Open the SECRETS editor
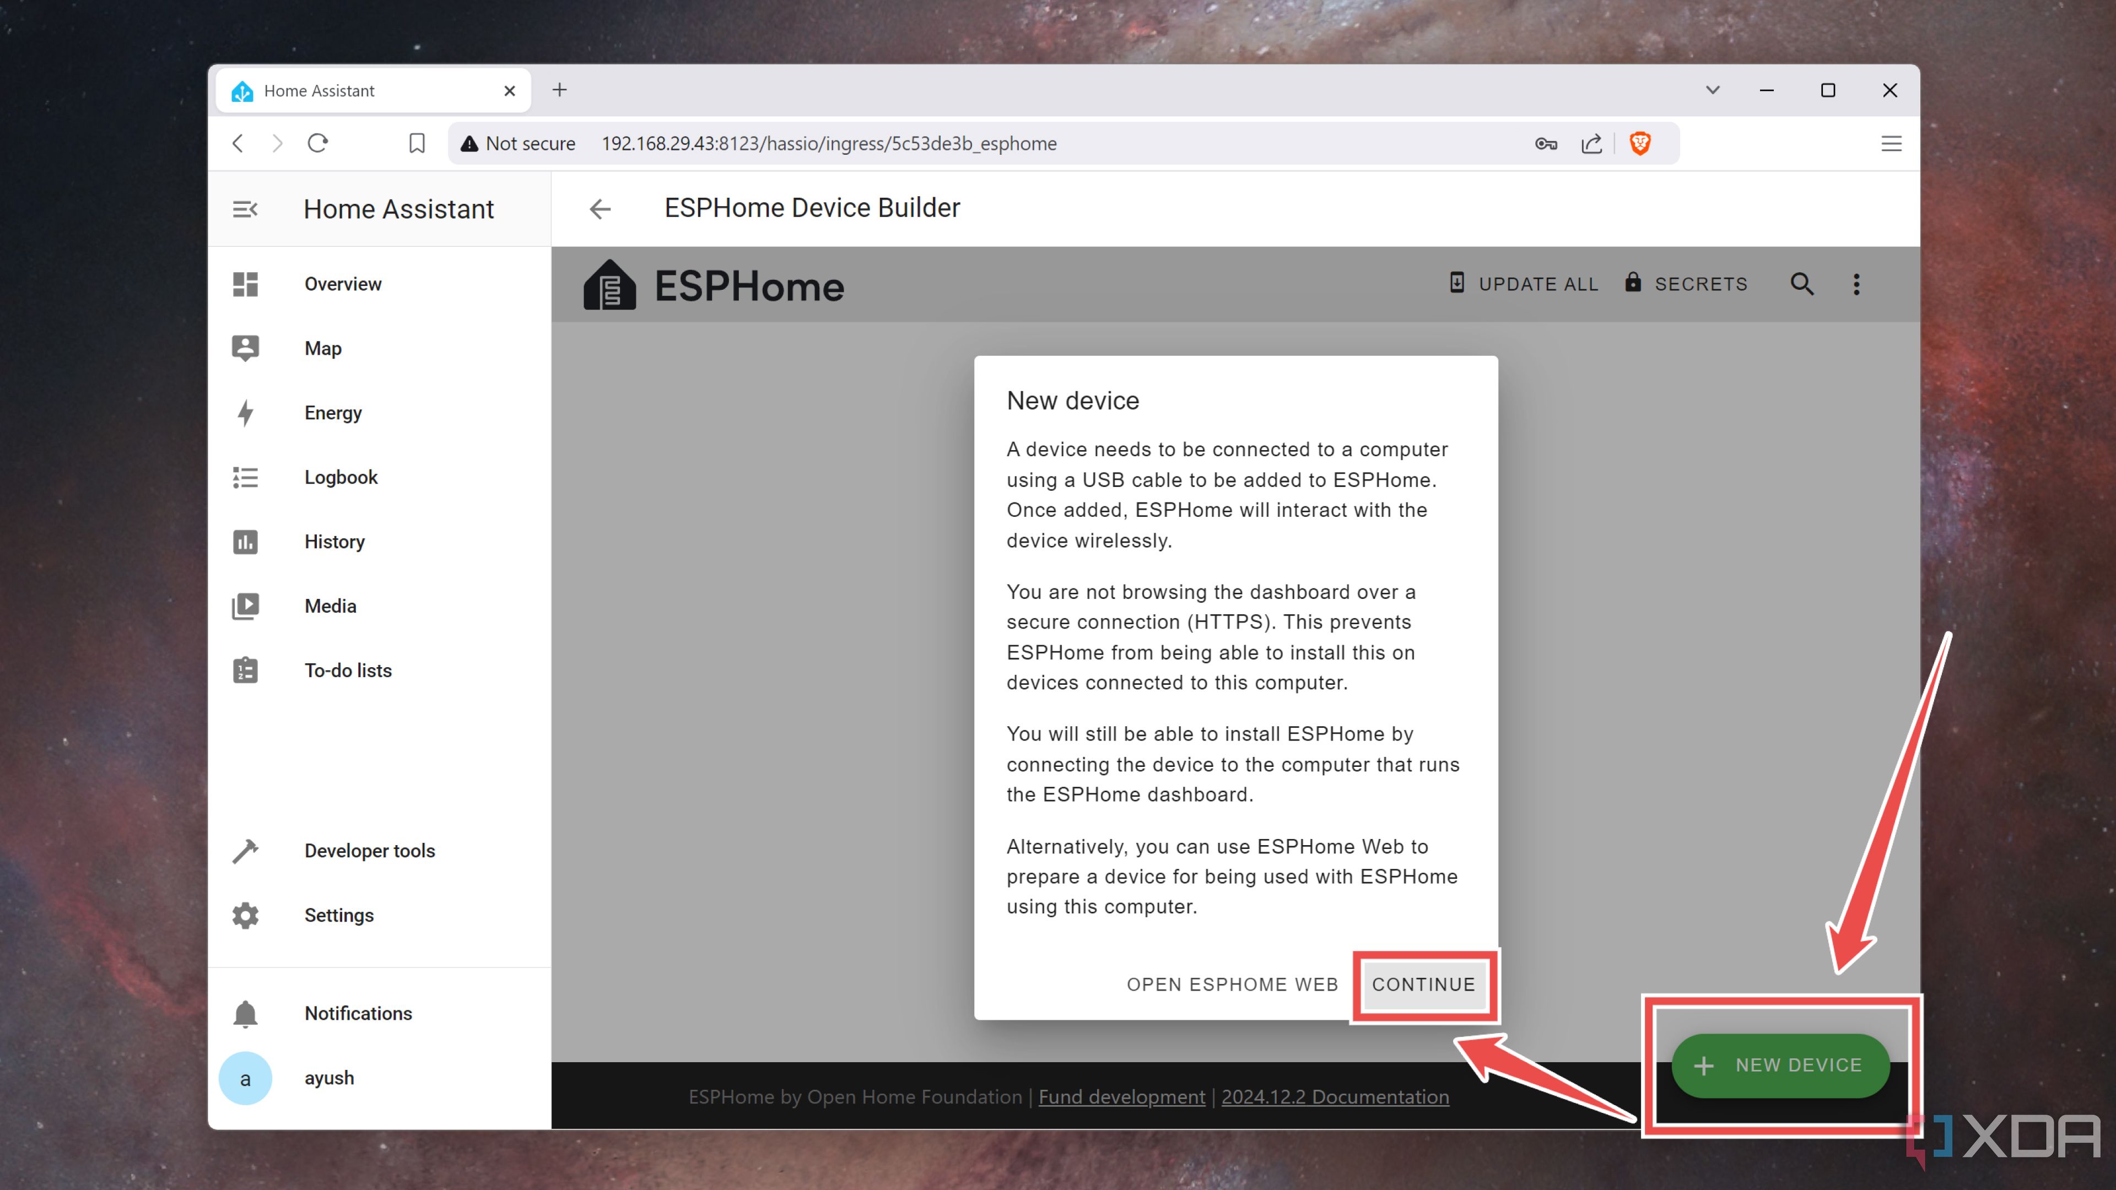2116x1190 pixels. (1686, 284)
